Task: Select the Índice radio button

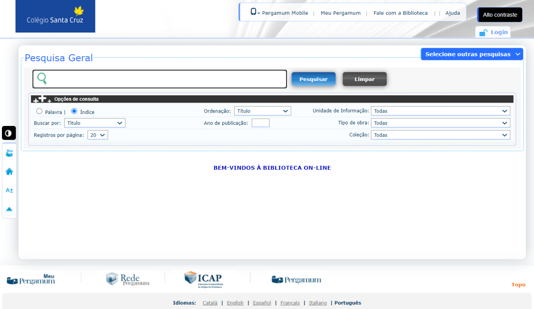Action: [x=74, y=111]
